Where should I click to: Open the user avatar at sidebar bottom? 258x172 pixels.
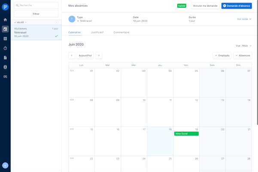point(5,166)
